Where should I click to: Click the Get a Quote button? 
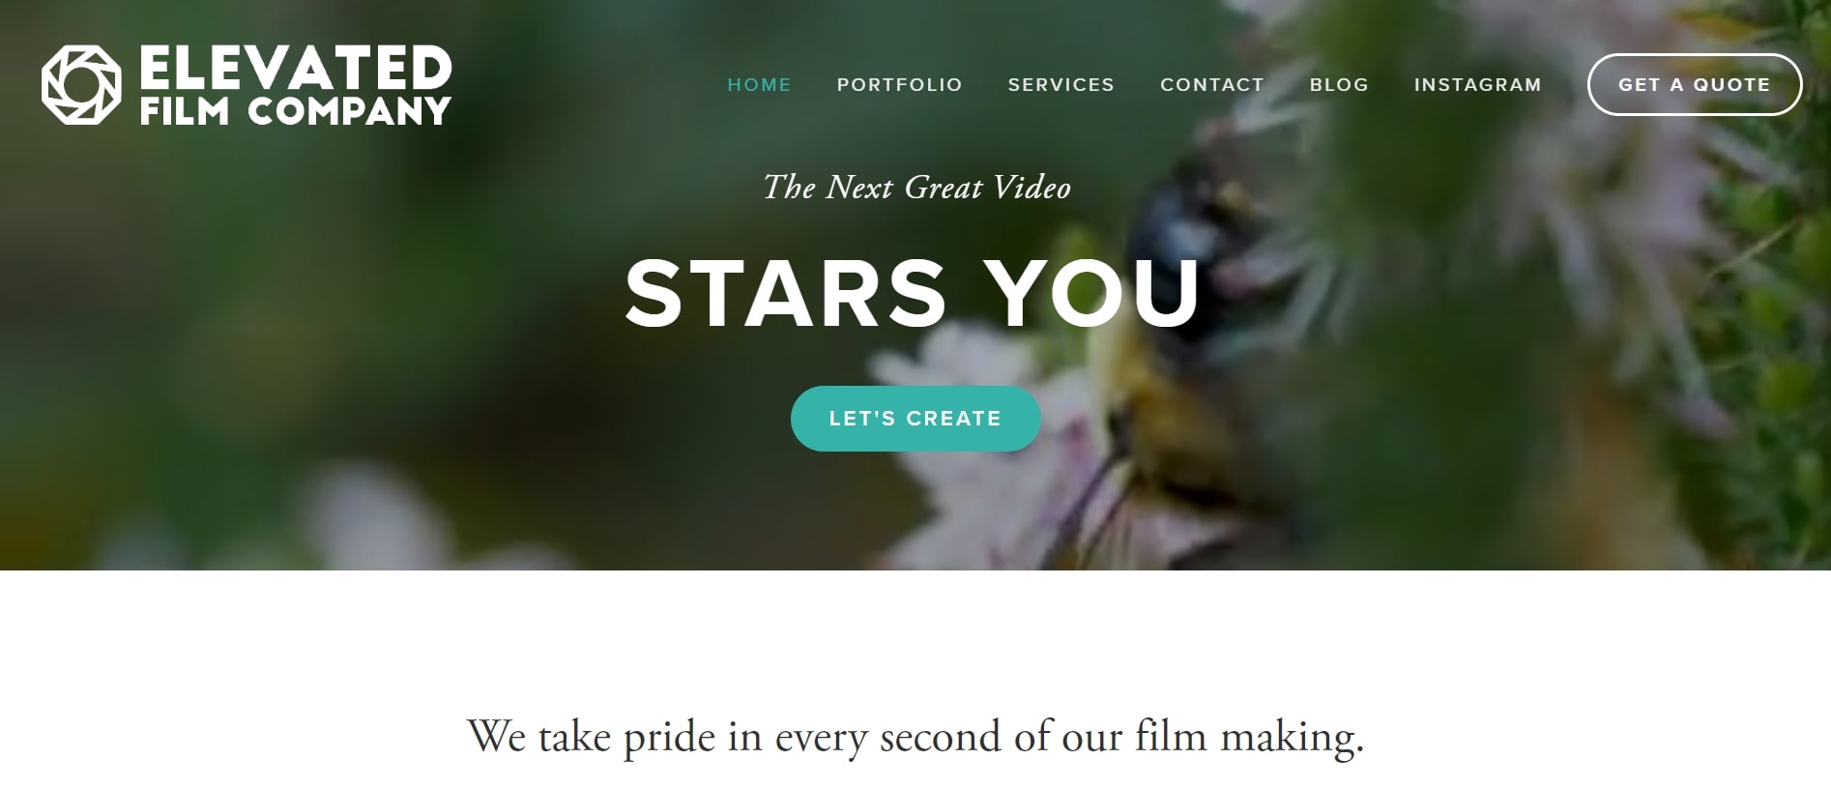tap(1694, 85)
